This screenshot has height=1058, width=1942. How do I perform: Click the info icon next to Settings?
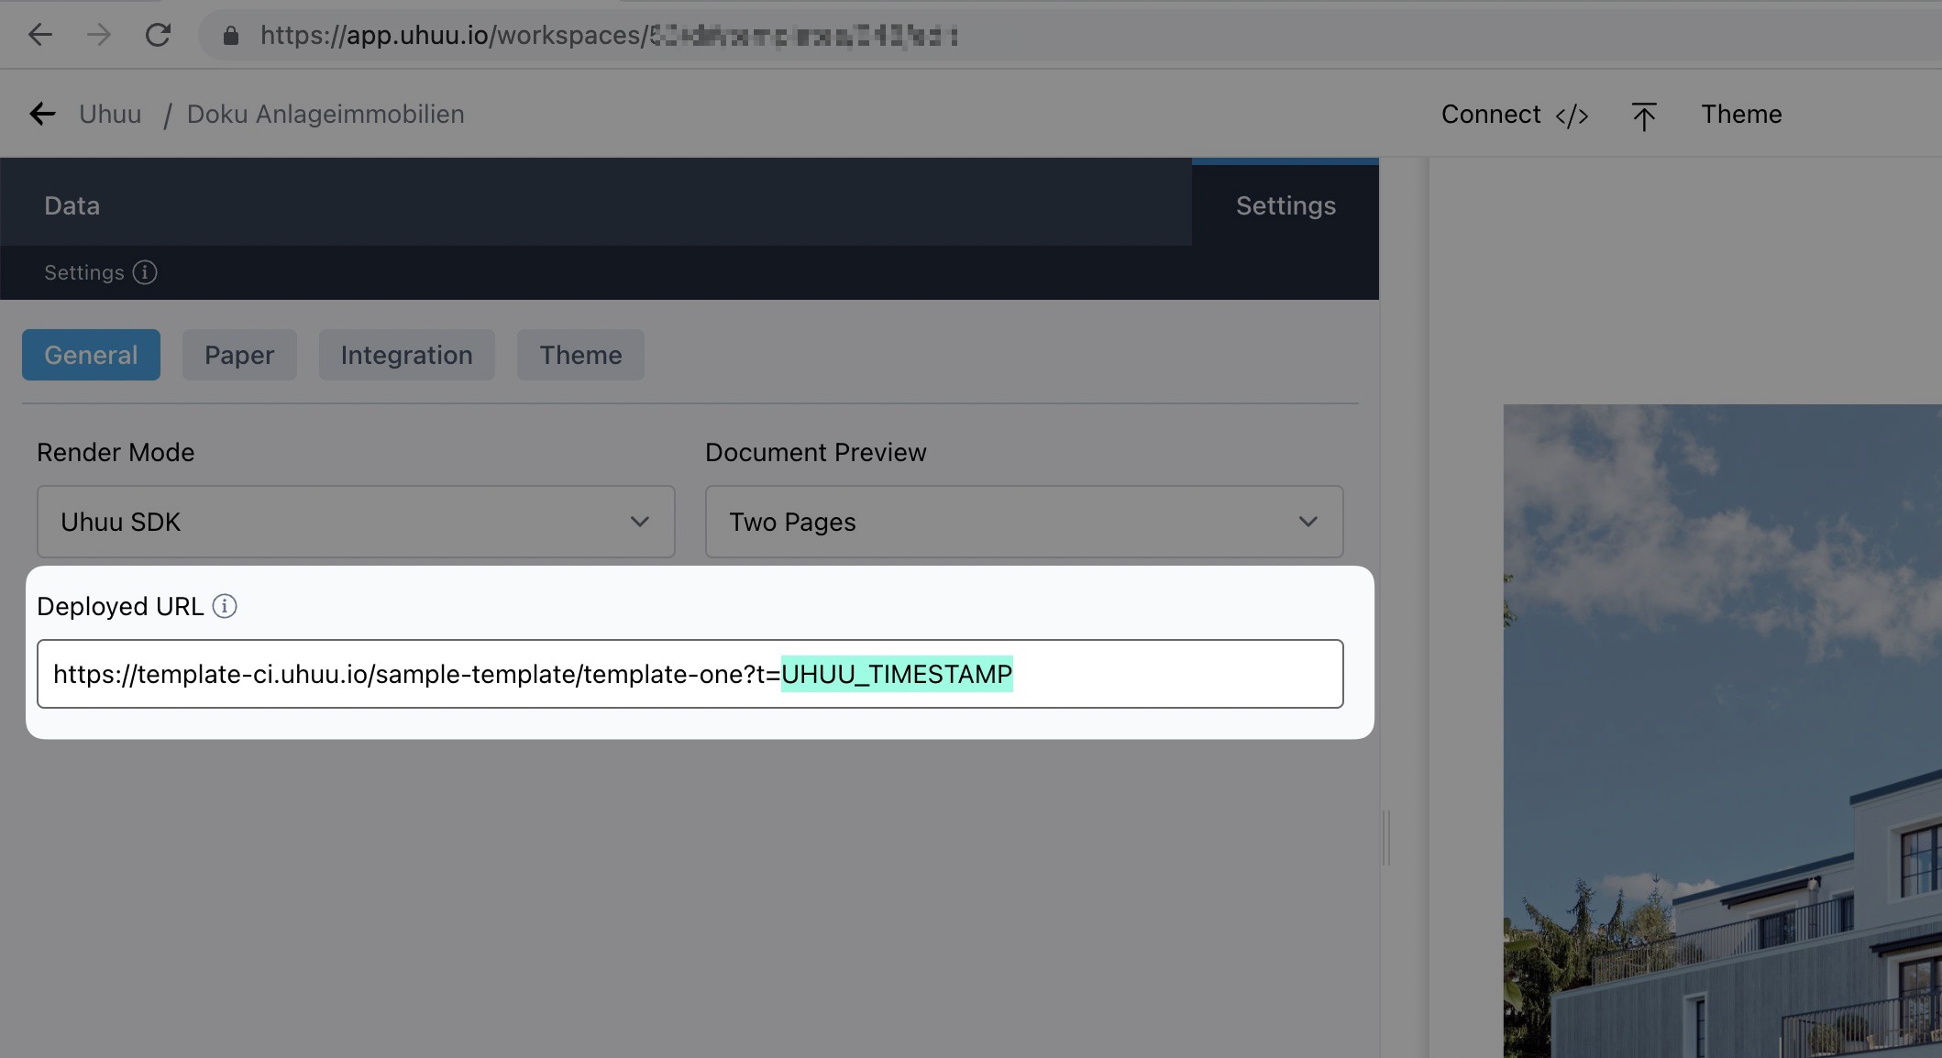coord(145,272)
